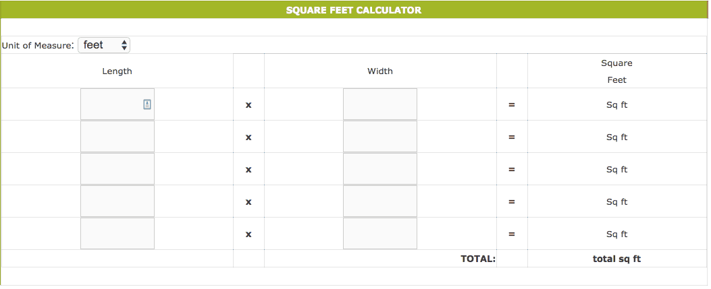The width and height of the screenshot is (711, 289).
Task: Click the contact autofill icon in first Length field
Action: coord(147,104)
